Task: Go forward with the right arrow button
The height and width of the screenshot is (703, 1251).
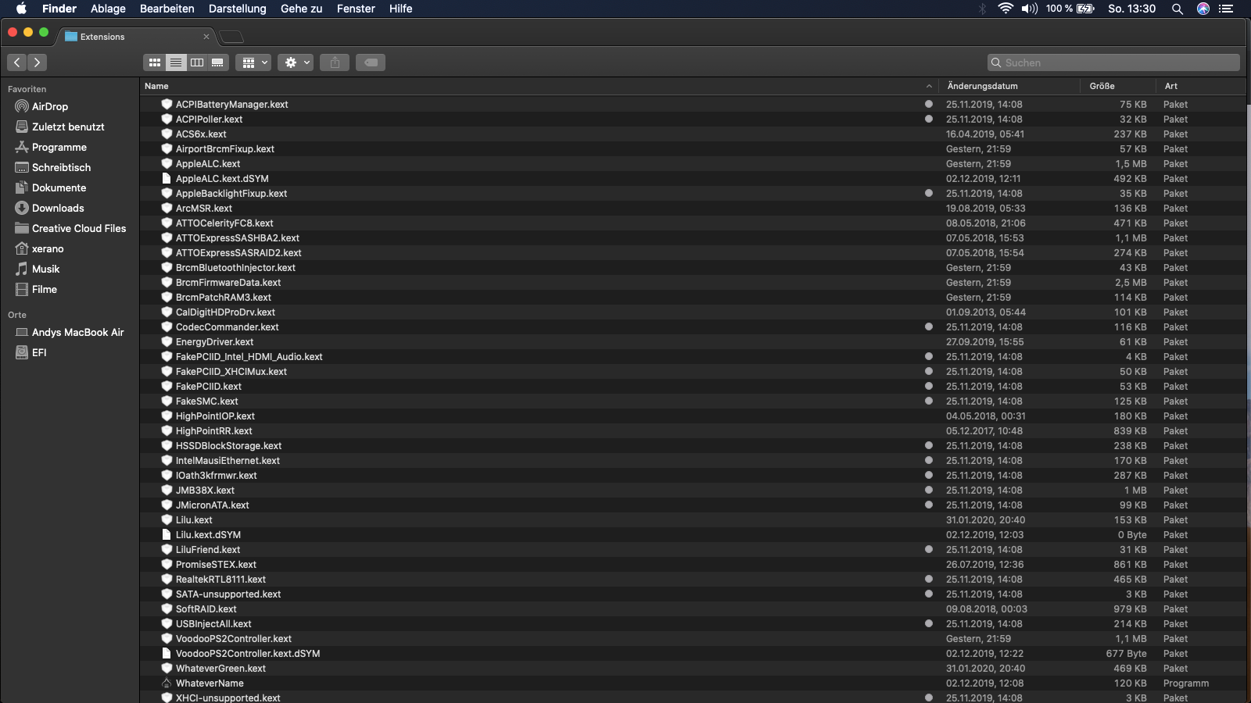Action: [37, 62]
